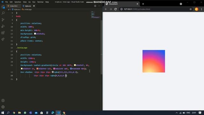Close the Document browser tab

point(137,4)
